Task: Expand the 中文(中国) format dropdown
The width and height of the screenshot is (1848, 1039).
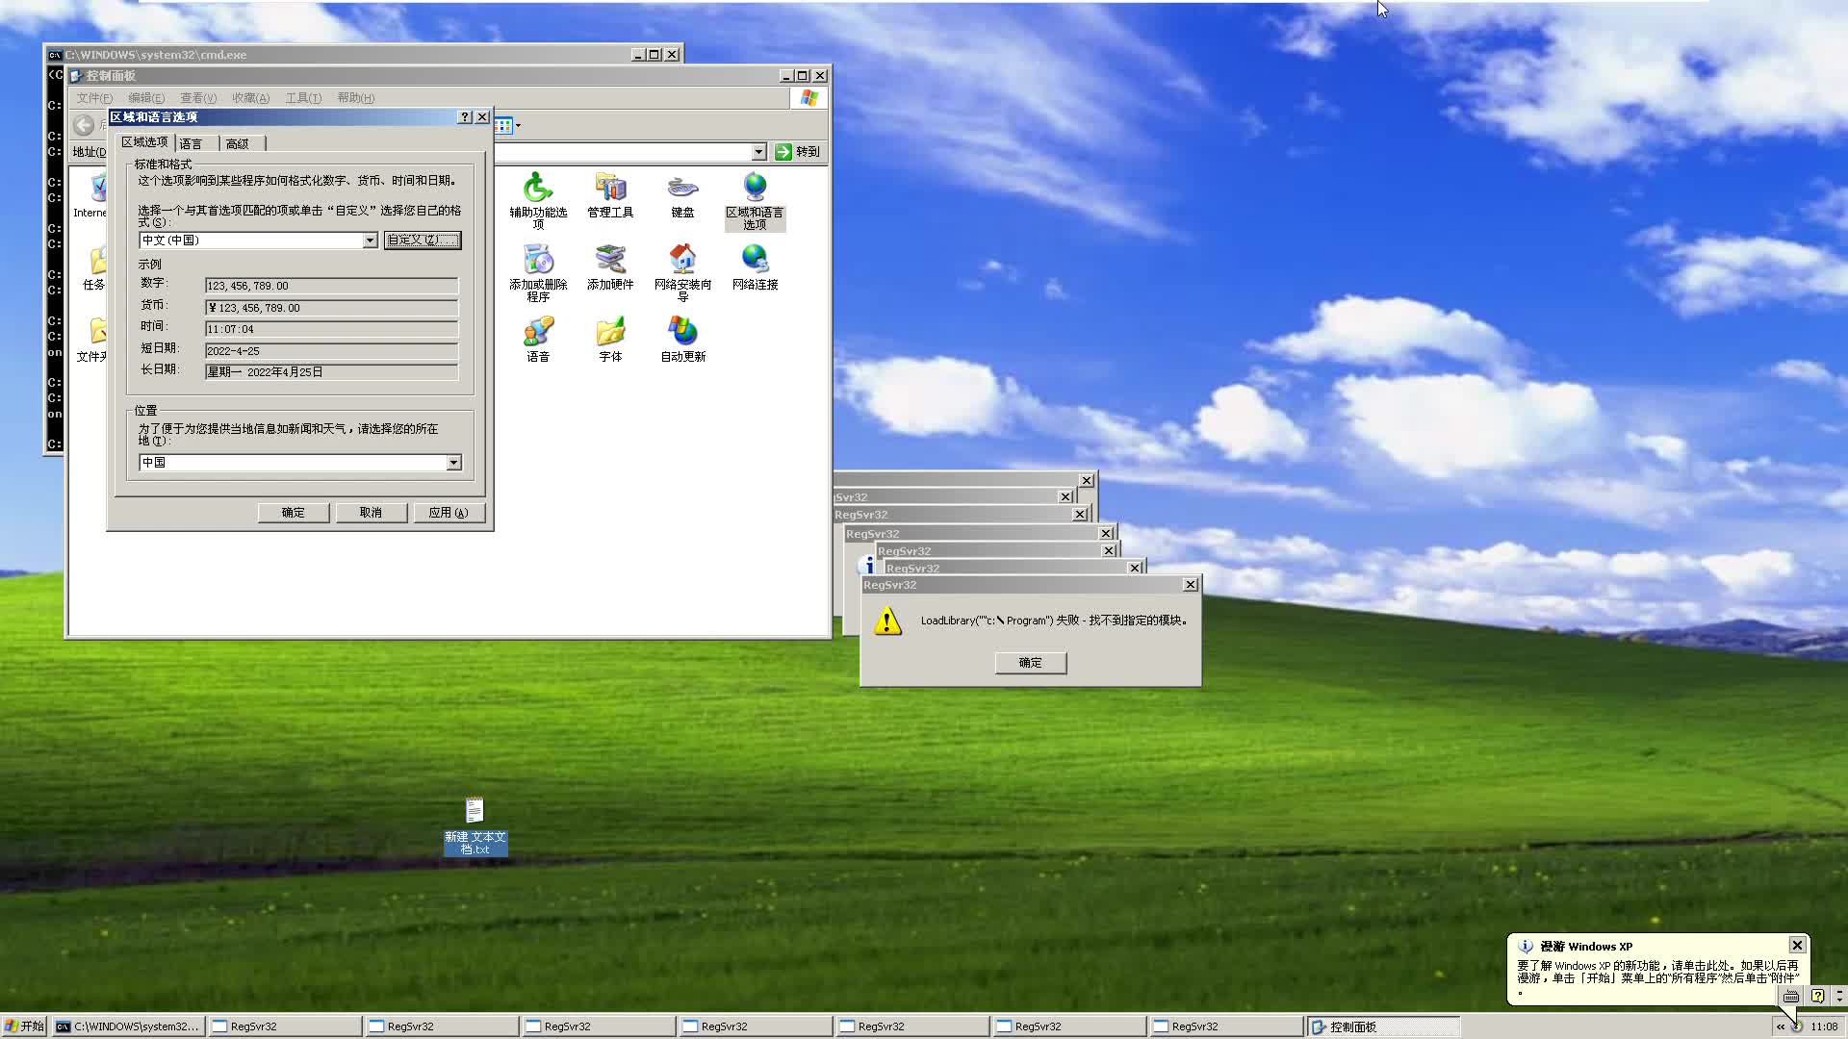Action: coord(370,241)
